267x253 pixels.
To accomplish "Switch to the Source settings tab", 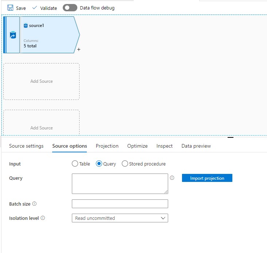I will (x=26, y=146).
